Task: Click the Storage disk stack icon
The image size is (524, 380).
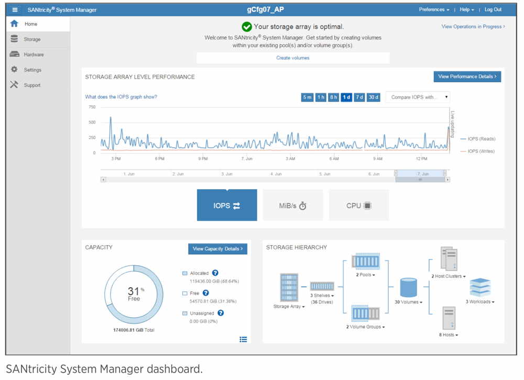Action: [x=14, y=39]
